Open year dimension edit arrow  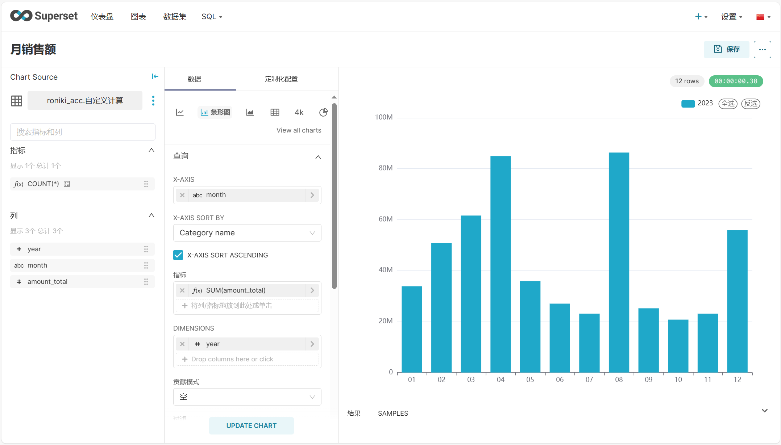pyautogui.click(x=312, y=344)
